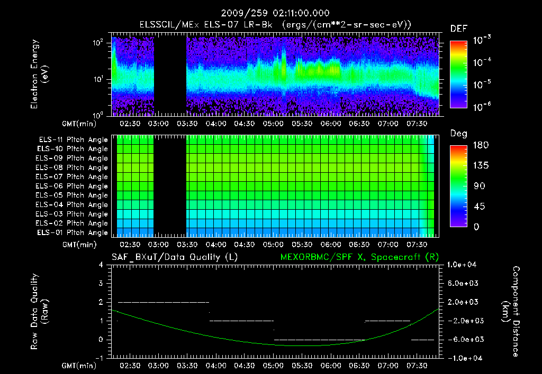Screen dimensions: 542x374
Task: Select the ELS-04 Pitch Angle row label
Action: 71,204
